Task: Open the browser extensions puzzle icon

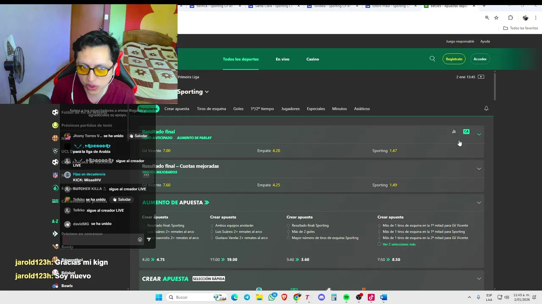Action: point(510,18)
